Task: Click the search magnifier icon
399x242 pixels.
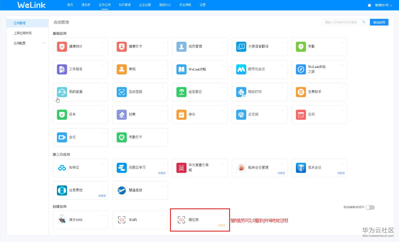Action: click(364, 22)
